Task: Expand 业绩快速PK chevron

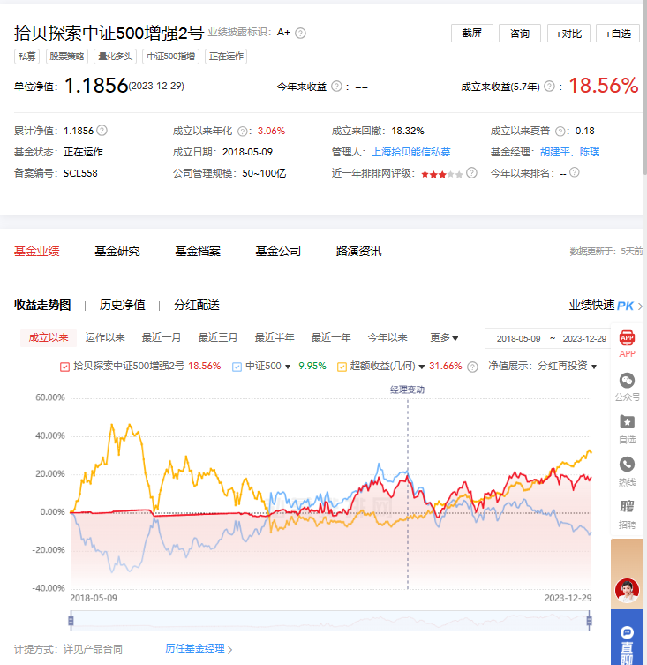Action: tap(640, 306)
